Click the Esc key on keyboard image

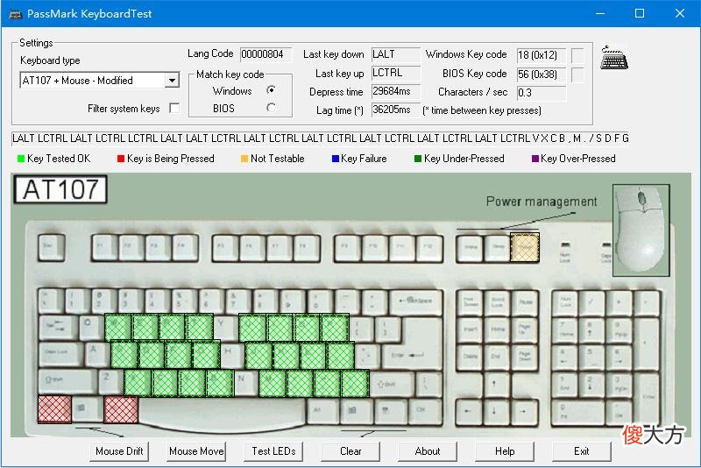(x=52, y=247)
